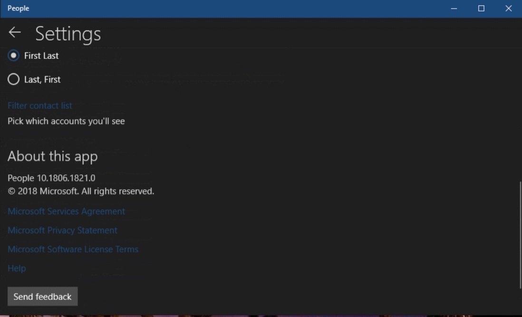Close the People window
The height and width of the screenshot is (317, 522).
pyautogui.click(x=508, y=8)
